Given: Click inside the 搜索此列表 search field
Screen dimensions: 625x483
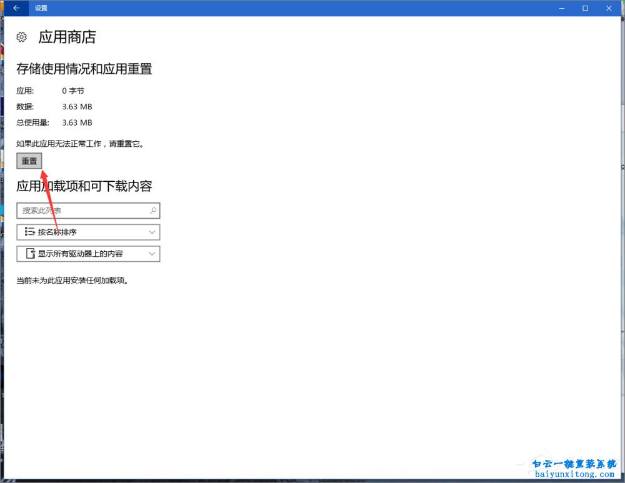Looking at the screenshot, I should point(81,211).
